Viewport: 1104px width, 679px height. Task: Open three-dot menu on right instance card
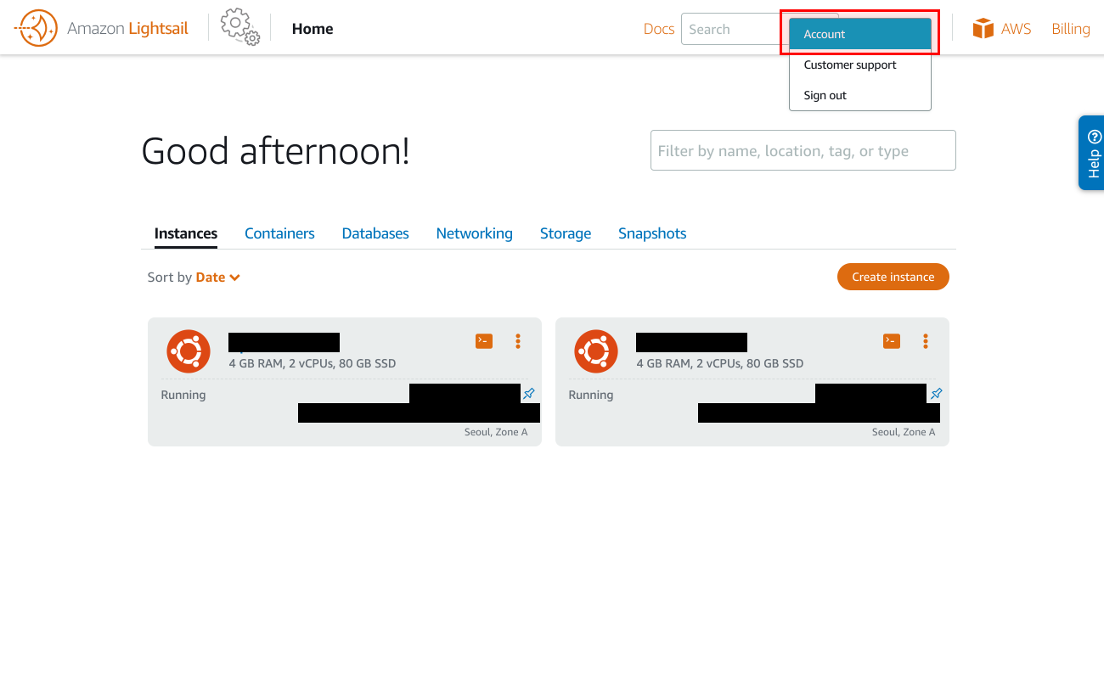pos(926,341)
